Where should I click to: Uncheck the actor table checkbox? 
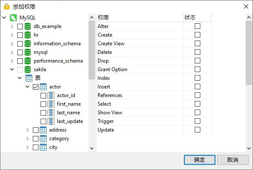(x=35, y=87)
